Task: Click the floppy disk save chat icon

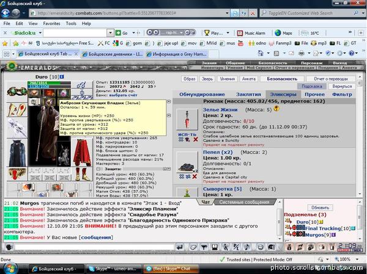Action: (x=215, y=247)
